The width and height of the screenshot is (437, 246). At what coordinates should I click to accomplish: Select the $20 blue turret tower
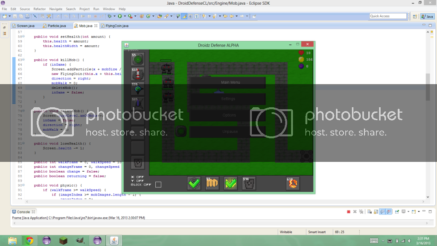[x=138, y=89]
